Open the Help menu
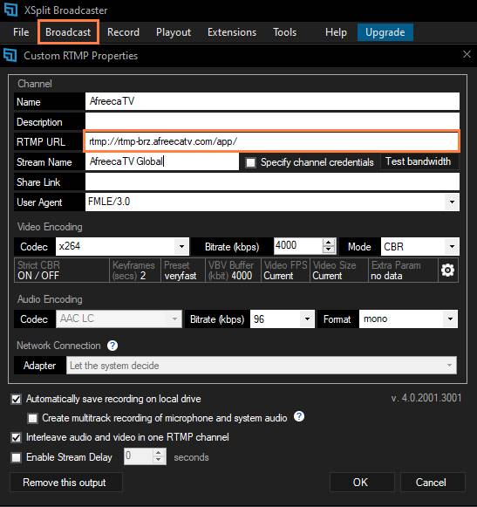Screen dimensions: 477x507 click(x=336, y=32)
